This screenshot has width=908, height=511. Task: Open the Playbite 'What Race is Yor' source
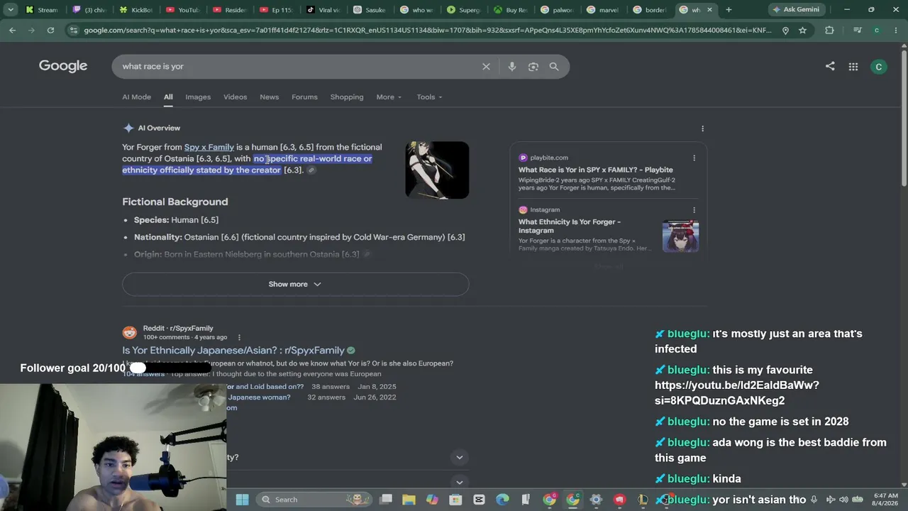596,170
